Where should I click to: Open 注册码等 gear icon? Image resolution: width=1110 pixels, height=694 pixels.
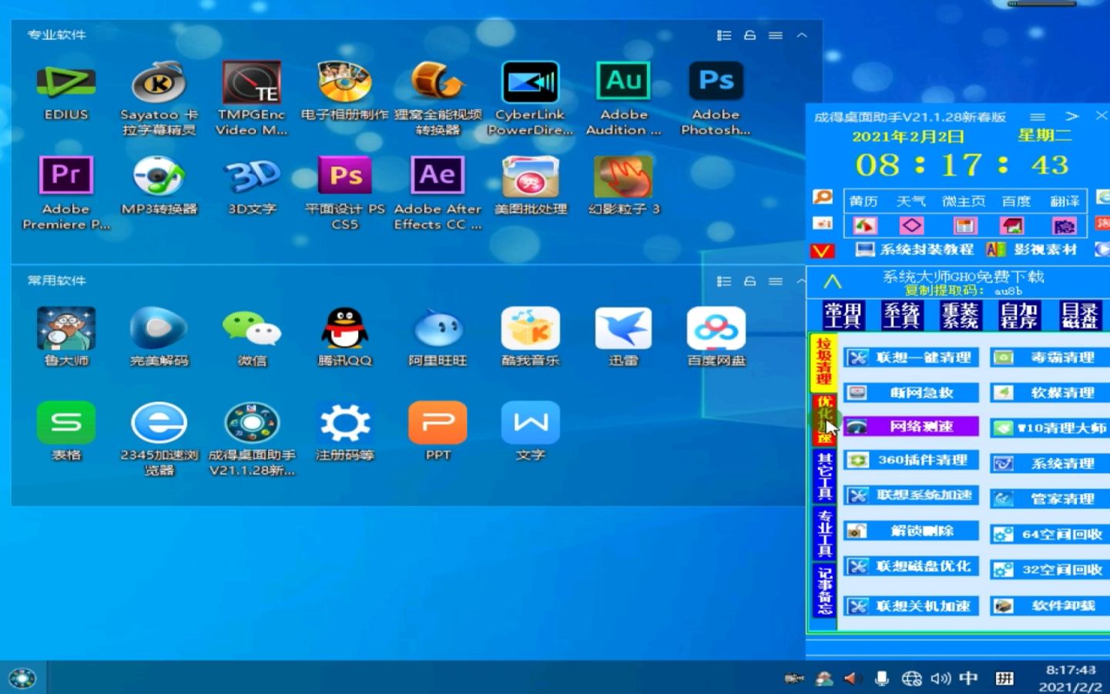click(344, 422)
